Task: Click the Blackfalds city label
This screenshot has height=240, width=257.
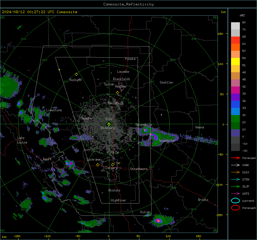Action: pyautogui.click(x=121, y=79)
